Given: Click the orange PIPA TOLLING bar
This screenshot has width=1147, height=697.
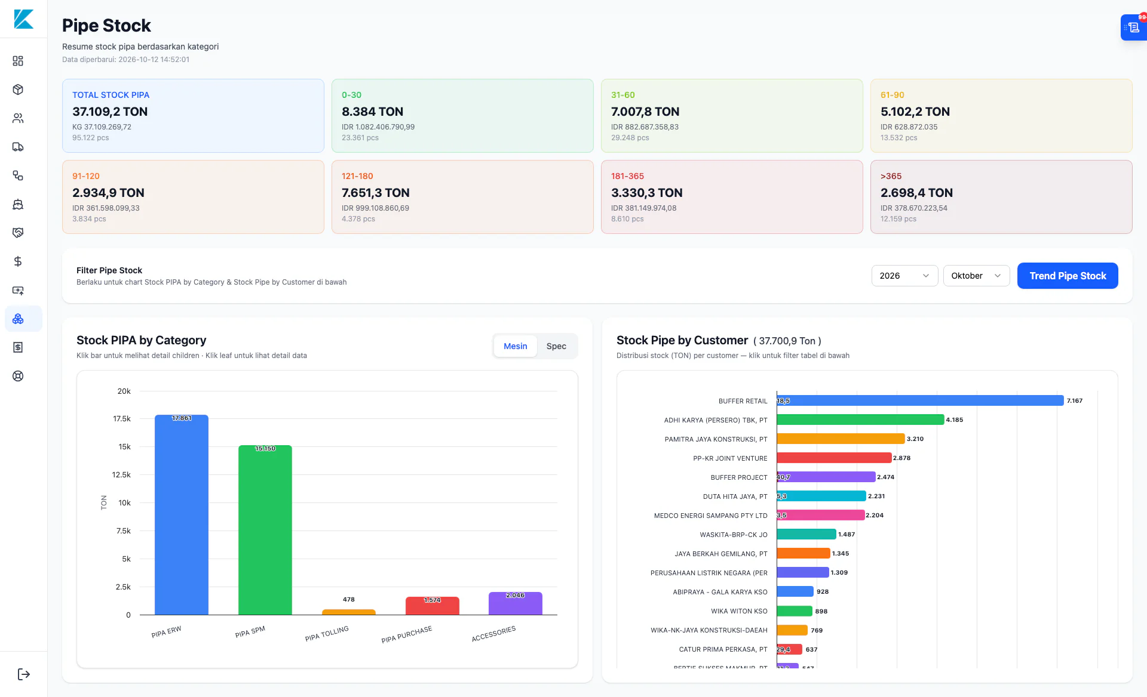Looking at the screenshot, I should pyautogui.click(x=349, y=612).
